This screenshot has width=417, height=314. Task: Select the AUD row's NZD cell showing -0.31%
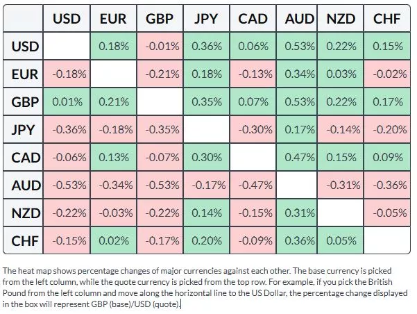[x=341, y=185]
